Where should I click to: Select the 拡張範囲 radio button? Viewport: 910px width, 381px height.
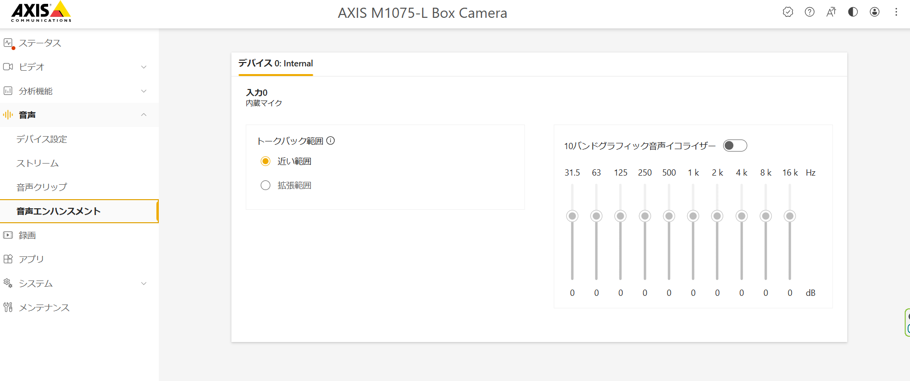tap(265, 185)
